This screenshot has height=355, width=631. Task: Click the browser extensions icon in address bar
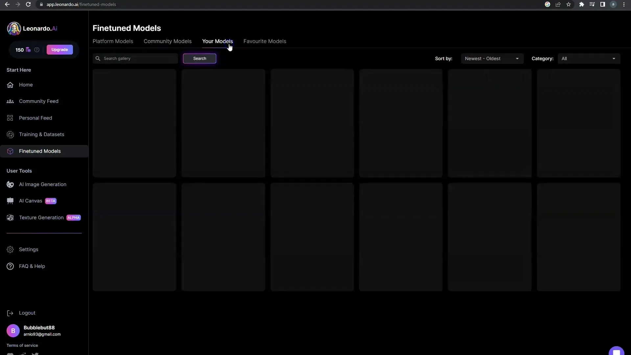[x=582, y=4]
